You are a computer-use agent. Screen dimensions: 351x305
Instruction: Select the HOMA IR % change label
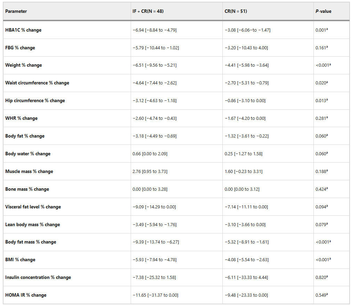(x=26, y=295)
